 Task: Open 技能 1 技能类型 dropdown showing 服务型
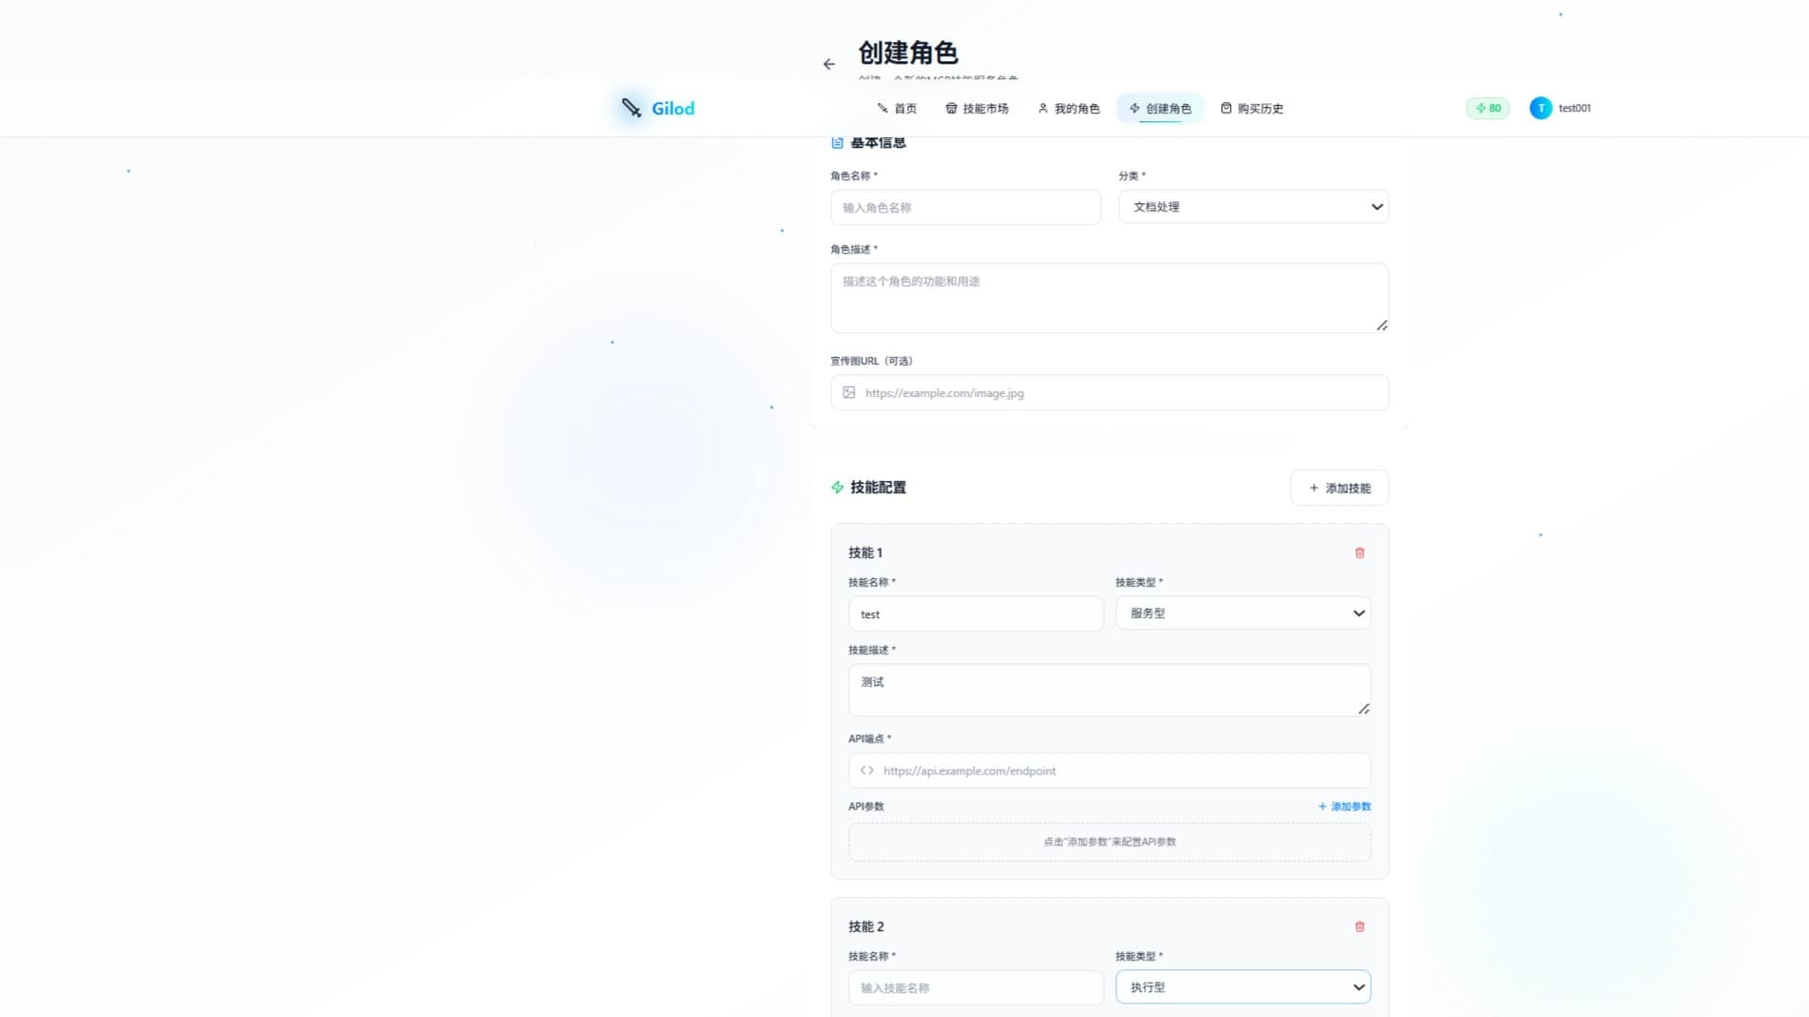coord(1242,612)
